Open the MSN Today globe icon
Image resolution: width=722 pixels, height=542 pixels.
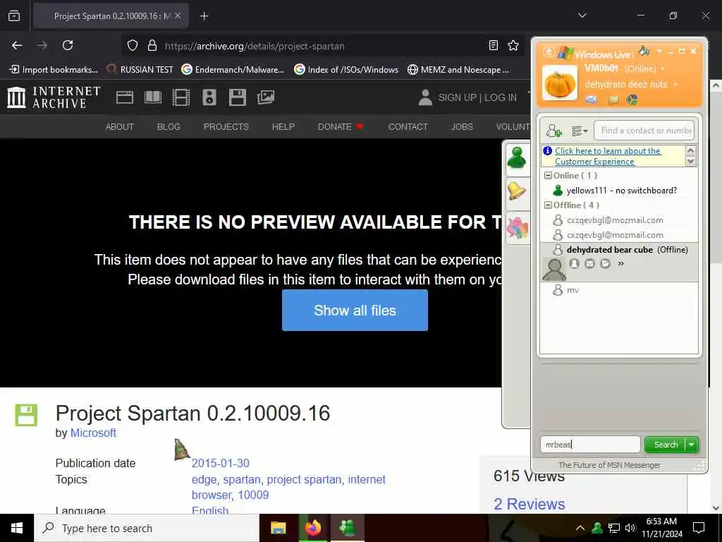pyautogui.click(x=632, y=100)
